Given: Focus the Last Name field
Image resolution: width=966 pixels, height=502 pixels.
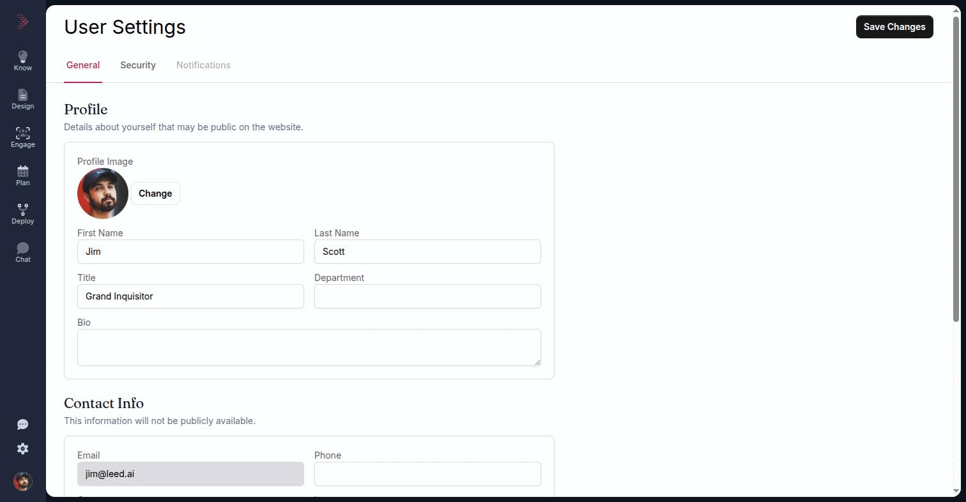Looking at the screenshot, I should tap(427, 252).
